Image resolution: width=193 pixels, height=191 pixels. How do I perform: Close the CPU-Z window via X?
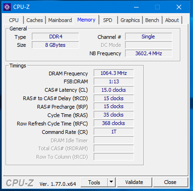[x=179, y=7]
